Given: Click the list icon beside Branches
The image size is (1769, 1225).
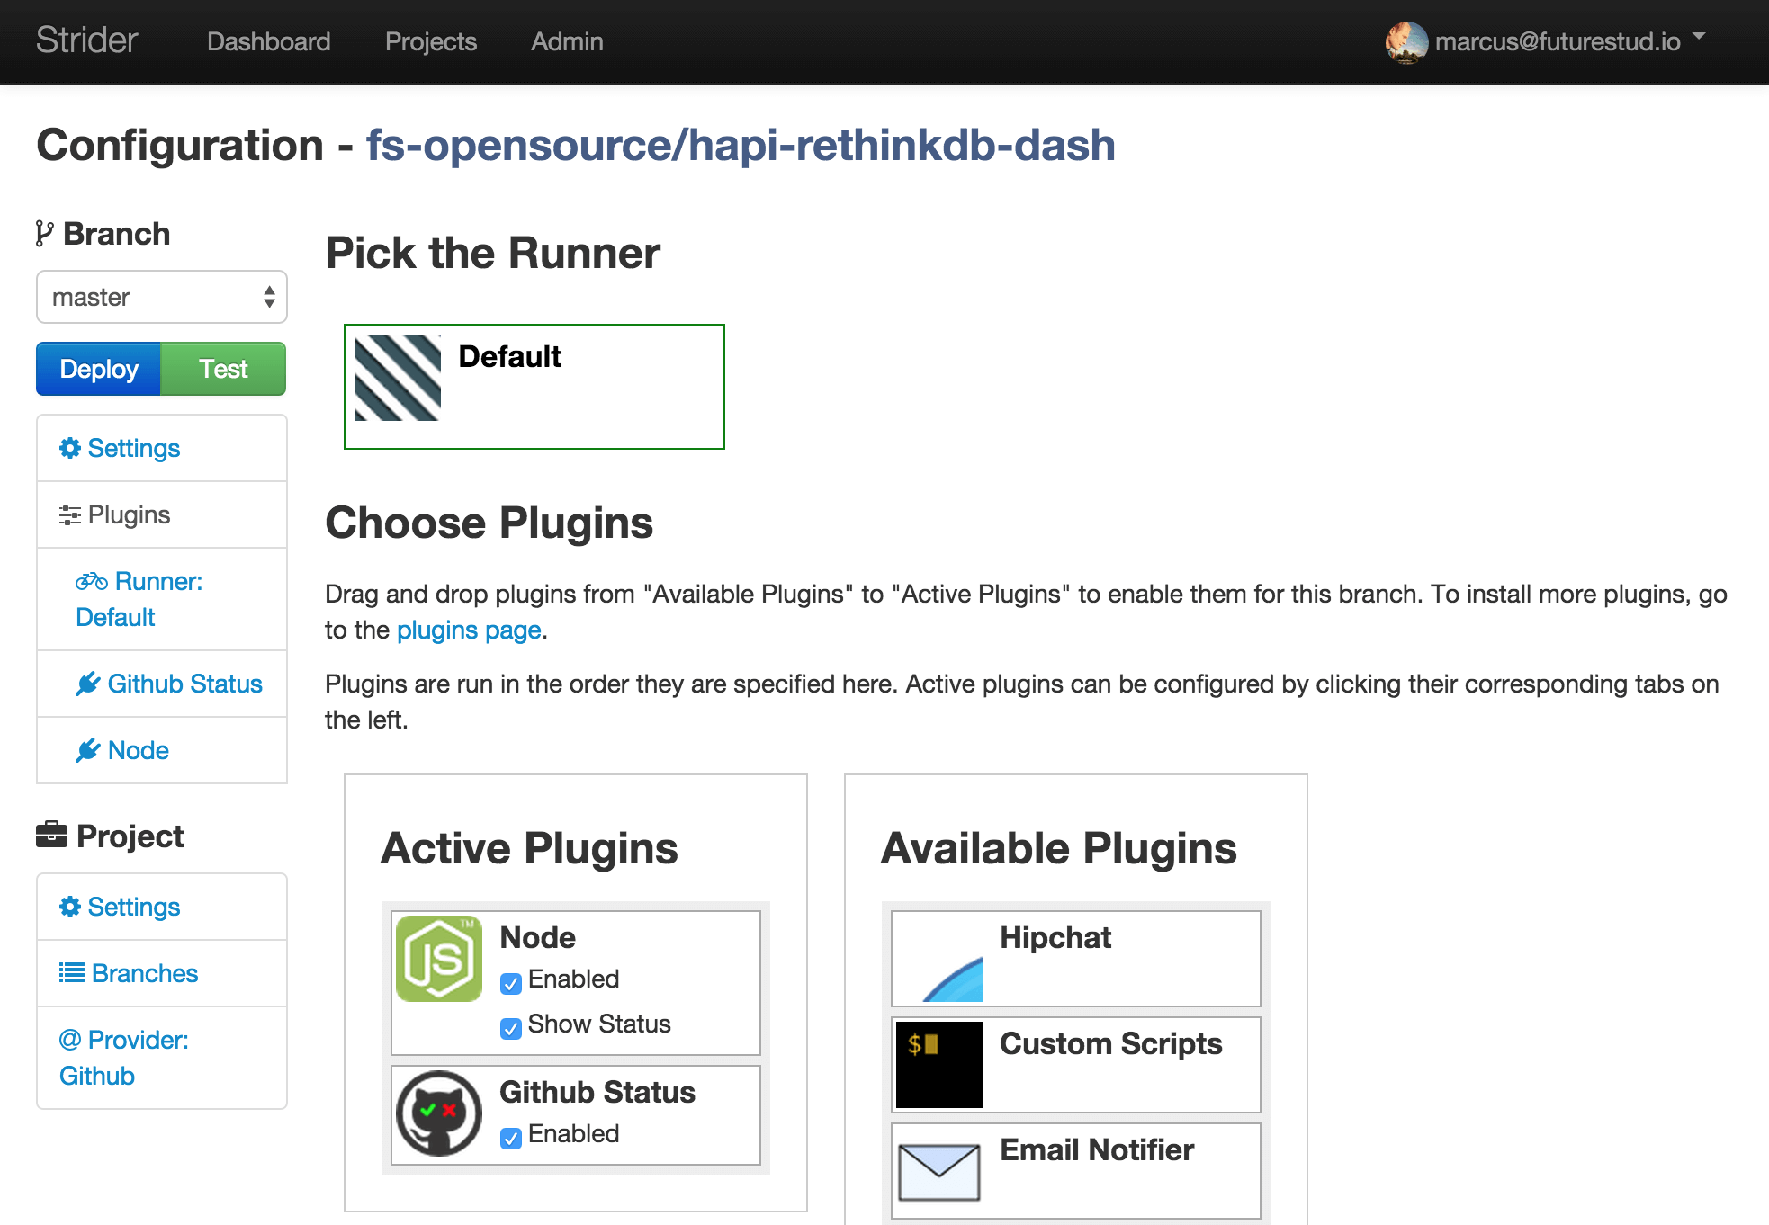Looking at the screenshot, I should pyautogui.click(x=72, y=973).
